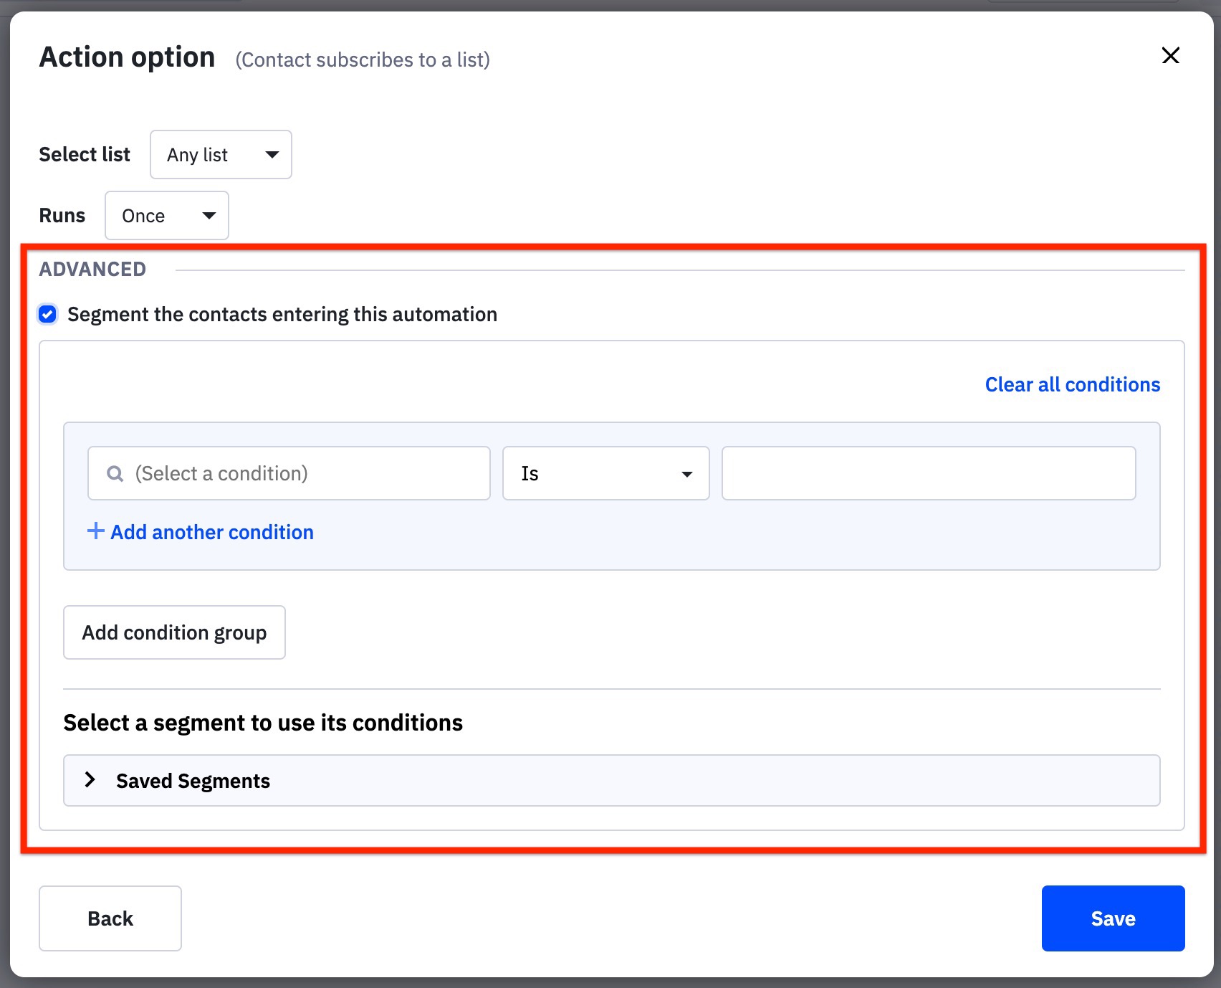Click the Add another condition link
Viewport: 1221px width, 988px height.
pyautogui.click(x=212, y=532)
